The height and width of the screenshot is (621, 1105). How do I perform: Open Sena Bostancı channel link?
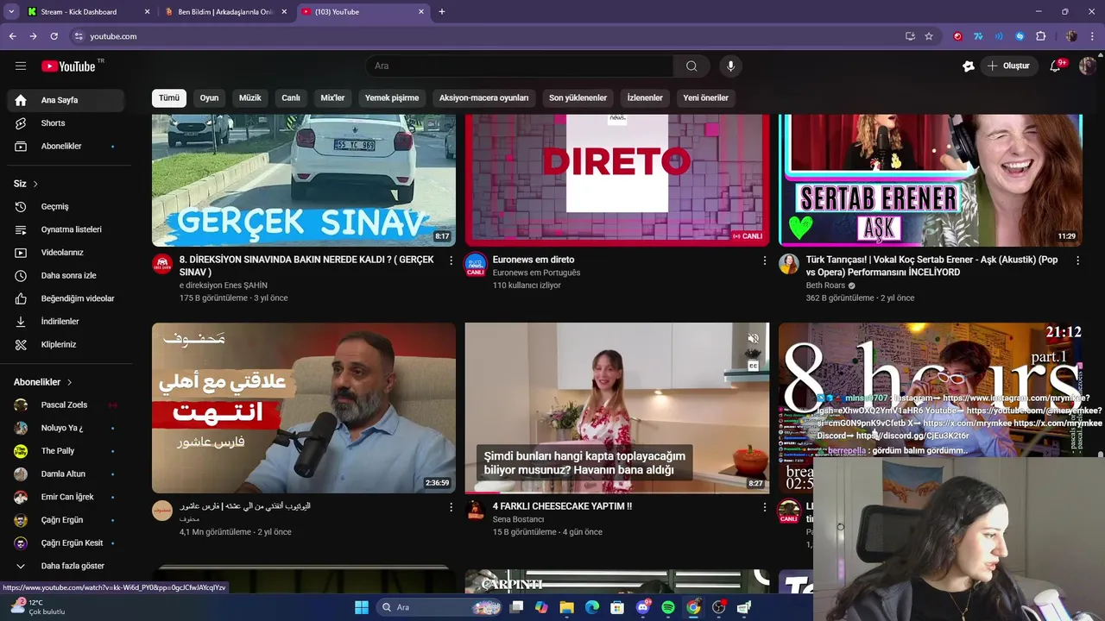point(518,520)
